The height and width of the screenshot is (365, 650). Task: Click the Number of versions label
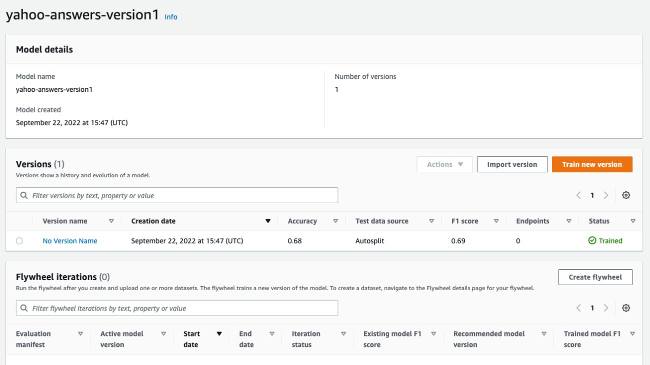tap(365, 76)
